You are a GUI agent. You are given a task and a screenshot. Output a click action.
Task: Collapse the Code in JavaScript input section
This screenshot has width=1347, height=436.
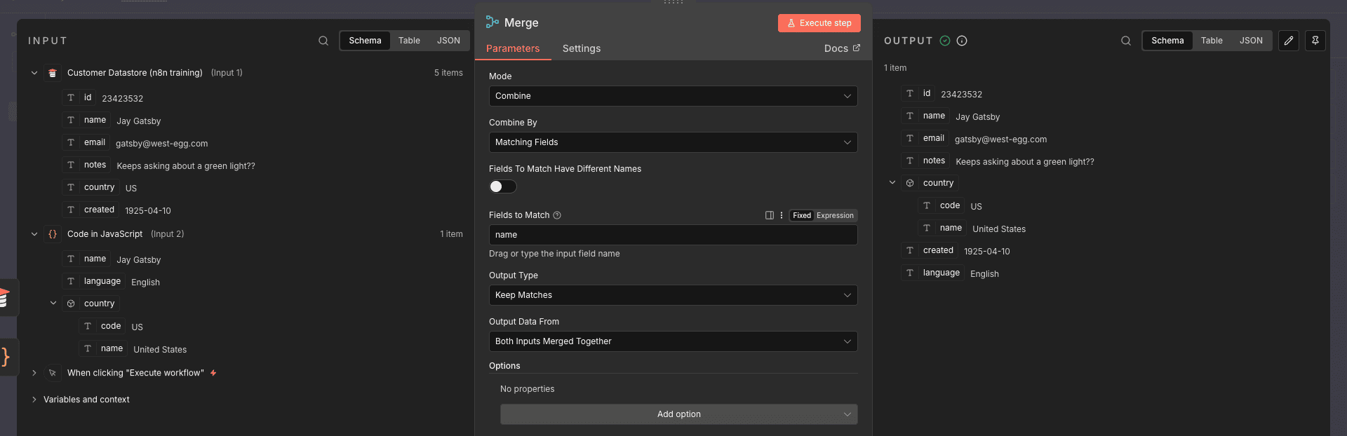coord(34,234)
